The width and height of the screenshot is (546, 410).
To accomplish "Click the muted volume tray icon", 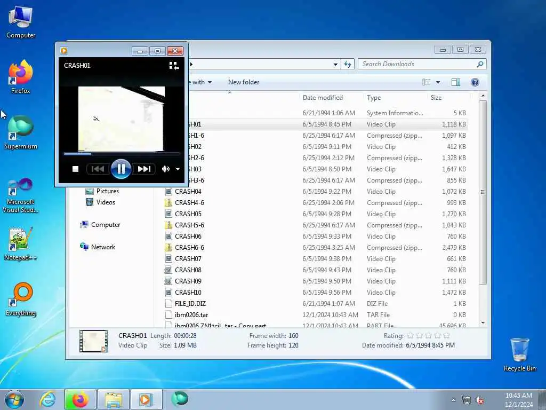I will pyautogui.click(x=479, y=400).
